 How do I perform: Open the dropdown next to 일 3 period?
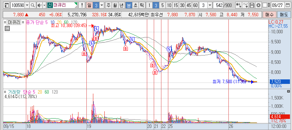(x=102, y=6)
